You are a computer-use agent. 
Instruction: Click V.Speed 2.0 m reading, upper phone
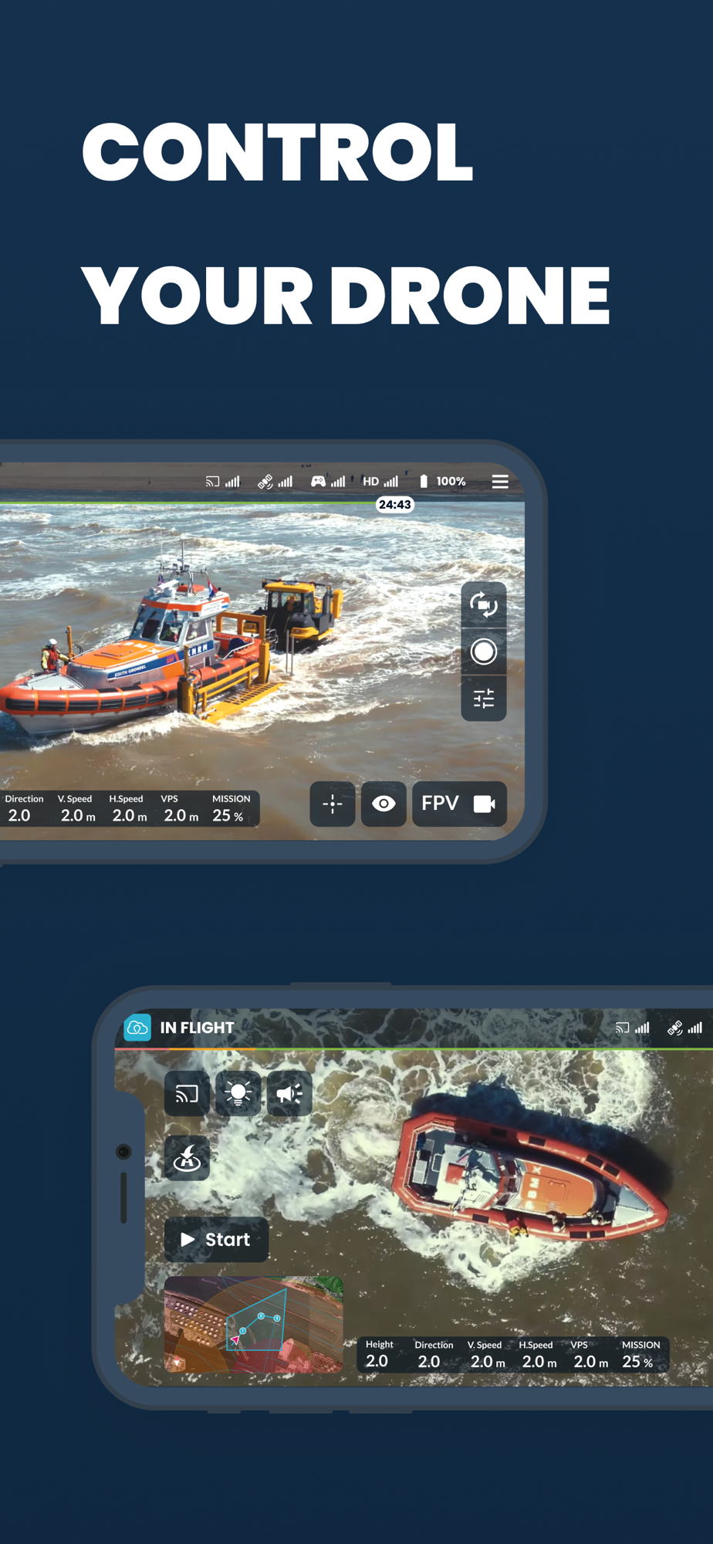coord(77,808)
